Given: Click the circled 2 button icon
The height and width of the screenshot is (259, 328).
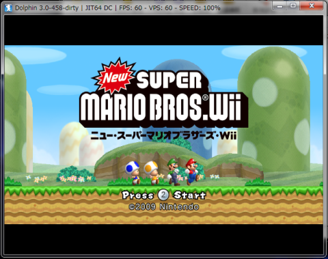Looking at the screenshot, I should point(163,195).
